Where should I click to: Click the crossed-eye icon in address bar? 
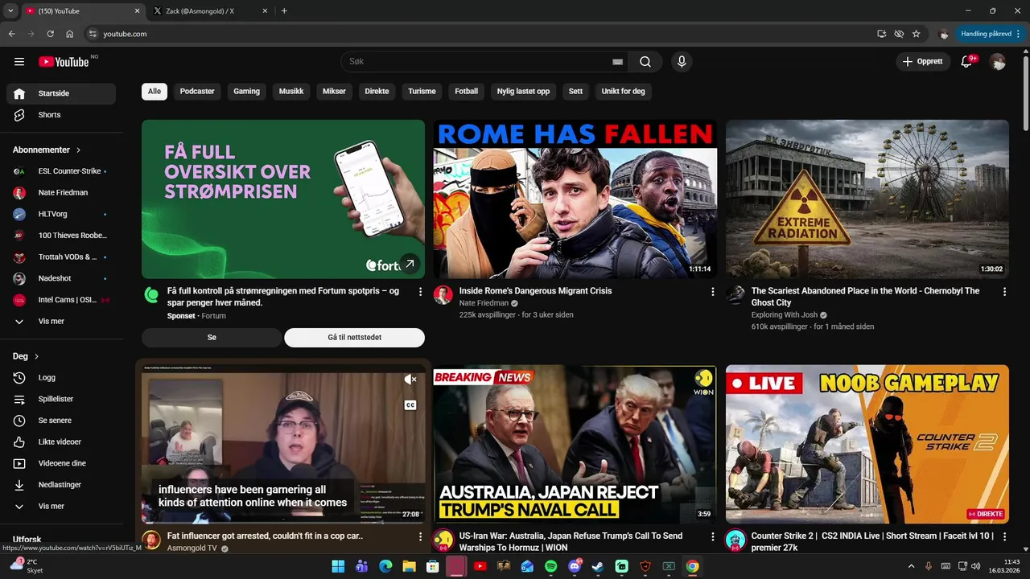click(x=899, y=34)
